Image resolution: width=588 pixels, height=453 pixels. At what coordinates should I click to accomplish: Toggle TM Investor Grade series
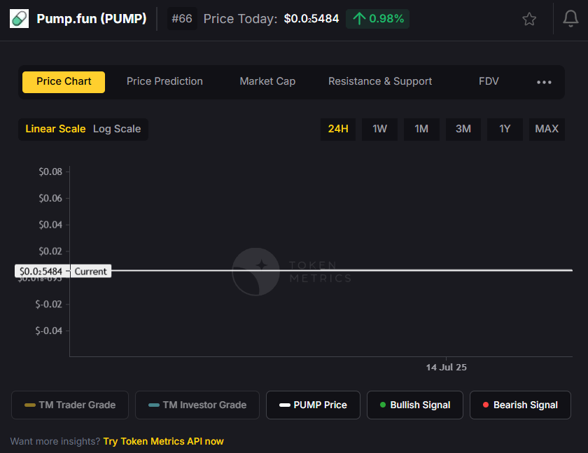click(x=197, y=405)
